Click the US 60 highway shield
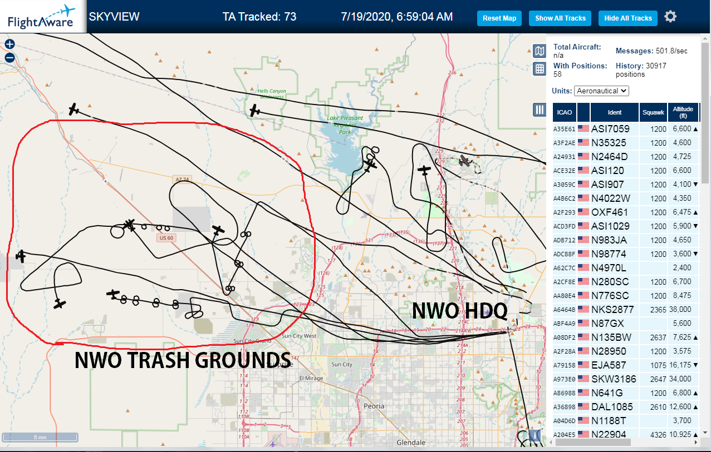Screen dimensions: 711x452 pyautogui.click(x=166, y=238)
